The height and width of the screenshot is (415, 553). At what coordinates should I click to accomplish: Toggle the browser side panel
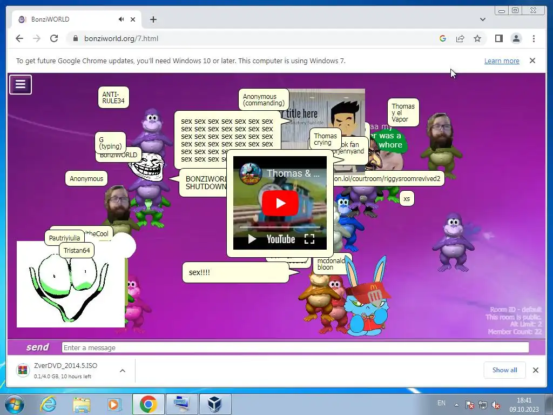point(498,38)
